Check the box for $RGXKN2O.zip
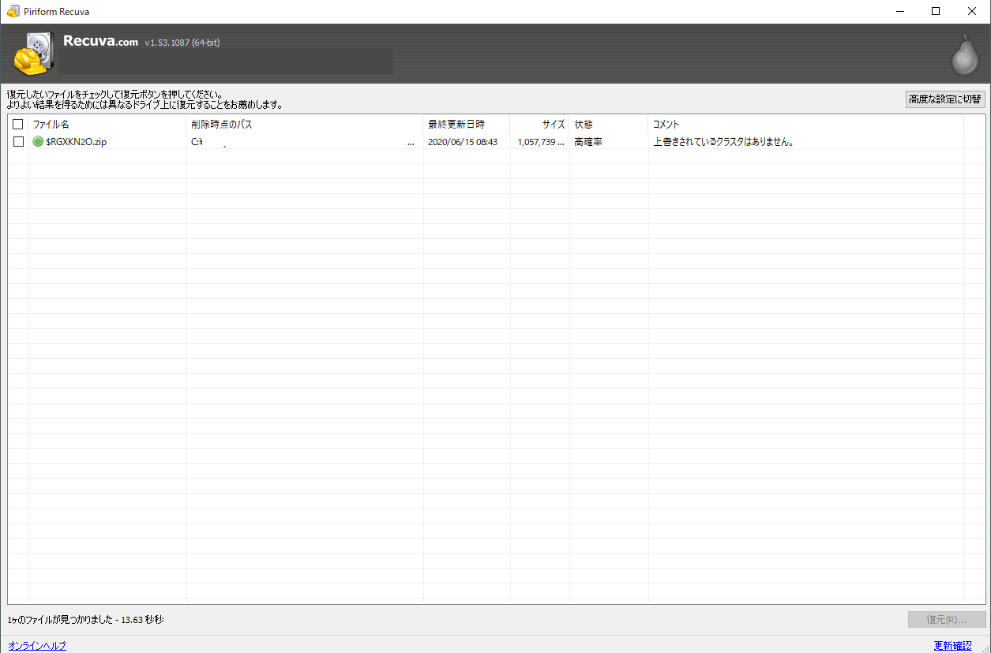991x653 pixels. [x=18, y=142]
